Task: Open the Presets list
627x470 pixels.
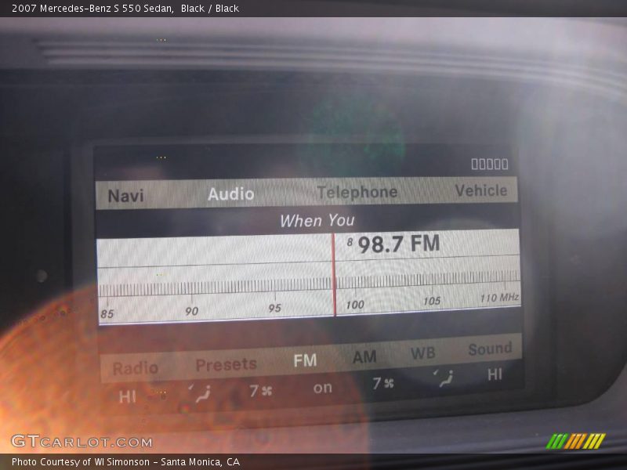Action: [x=226, y=364]
